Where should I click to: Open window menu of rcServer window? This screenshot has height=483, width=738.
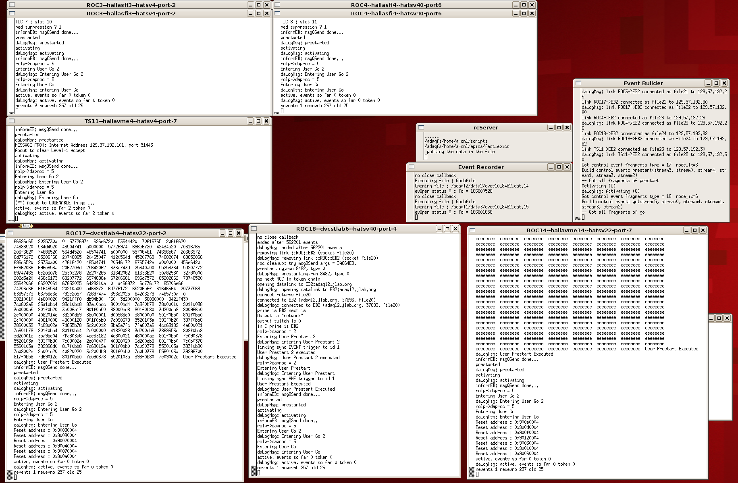point(421,127)
